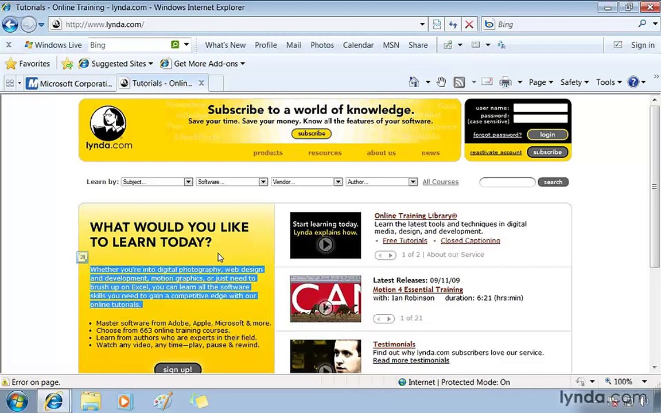This screenshot has width=661, height=413.
Task: Click the login button
Action: pos(547,134)
